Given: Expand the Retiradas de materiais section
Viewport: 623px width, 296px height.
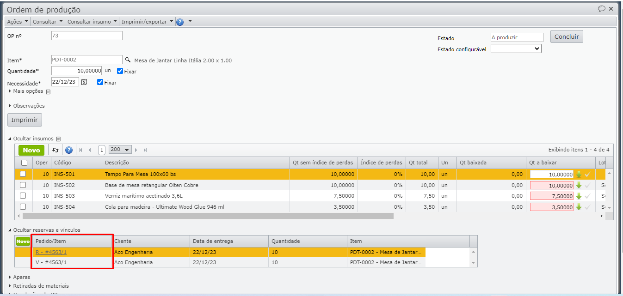Looking at the screenshot, I should pos(39,286).
